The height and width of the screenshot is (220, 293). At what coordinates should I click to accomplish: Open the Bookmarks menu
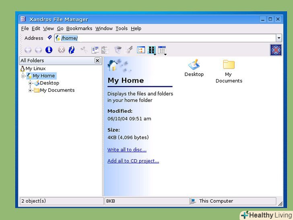(79, 29)
